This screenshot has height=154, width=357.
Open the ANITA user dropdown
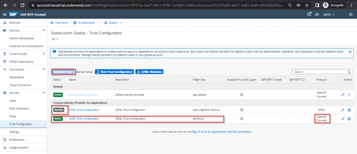tap(329, 15)
